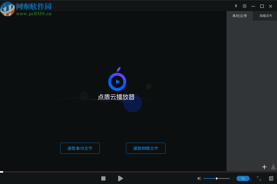Toggle fullscreen with the expand arrows
Image resolution: width=277 pixels, height=184 pixels.
(259, 178)
